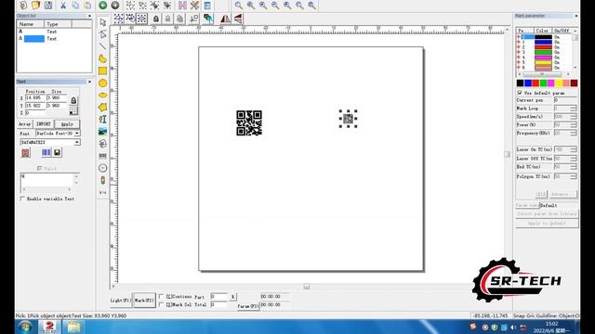This screenshot has height=334, width=595.
Task: Click the Cut scissors icon
Action: pos(63,6)
